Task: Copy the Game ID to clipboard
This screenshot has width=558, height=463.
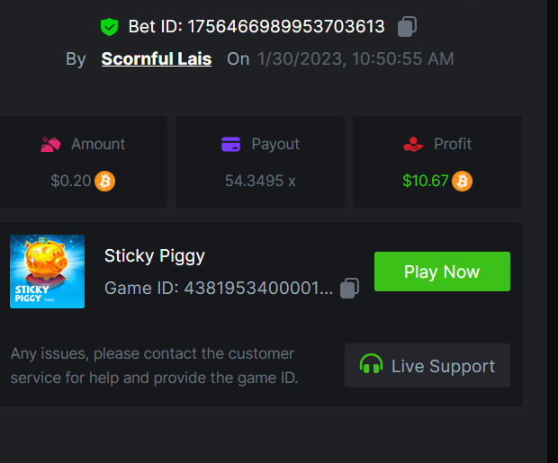Action: [350, 288]
